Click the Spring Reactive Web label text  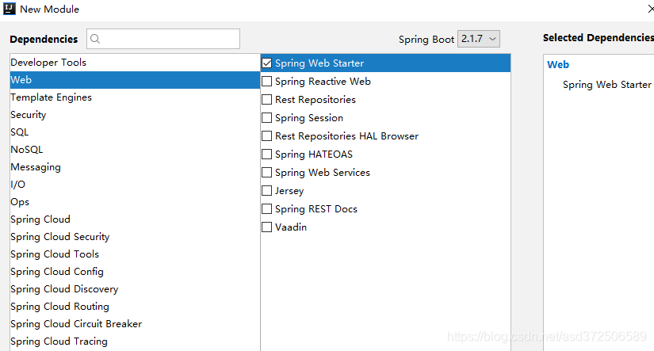[x=323, y=82]
